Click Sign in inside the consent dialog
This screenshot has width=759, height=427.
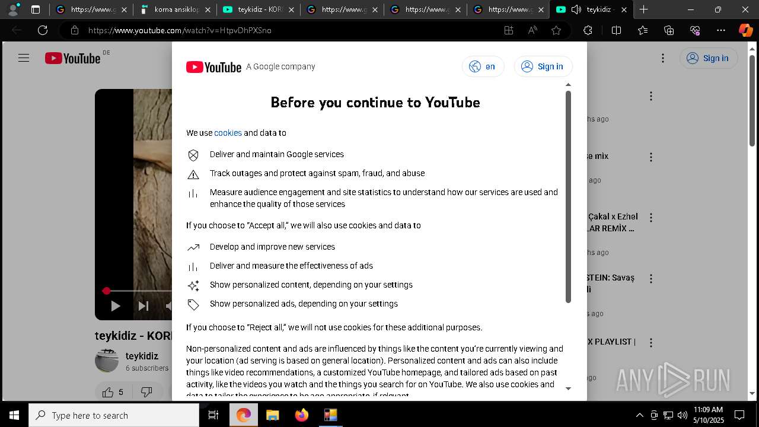click(x=543, y=66)
